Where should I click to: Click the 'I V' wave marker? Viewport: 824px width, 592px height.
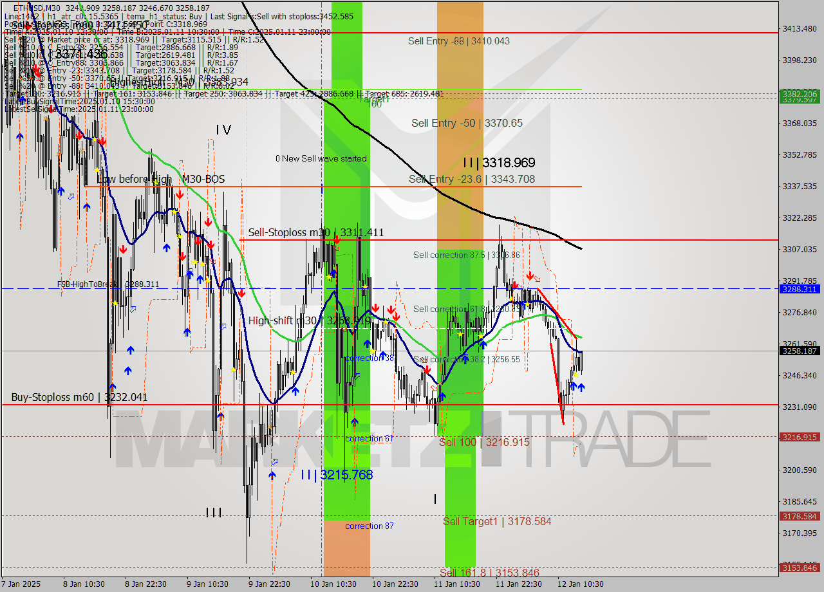pos(223,130)
